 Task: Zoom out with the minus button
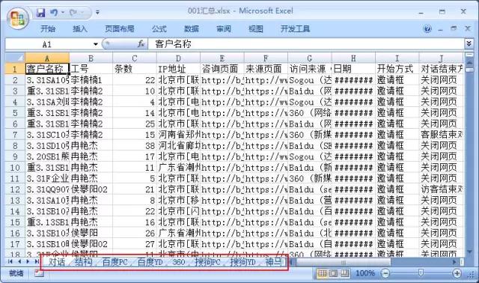(386, 273)
